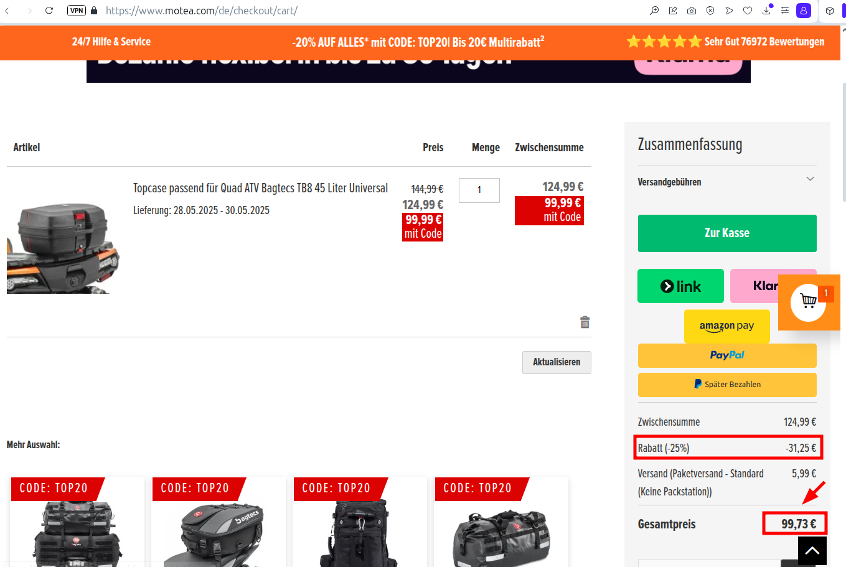846x567 pixels.
Task: Open browser easy setup sliders menu
Action: [785, 11]
